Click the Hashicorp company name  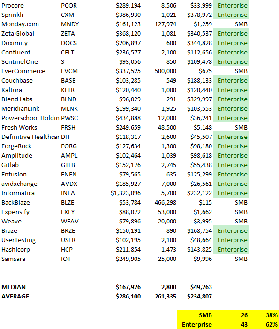coord(16,250)
